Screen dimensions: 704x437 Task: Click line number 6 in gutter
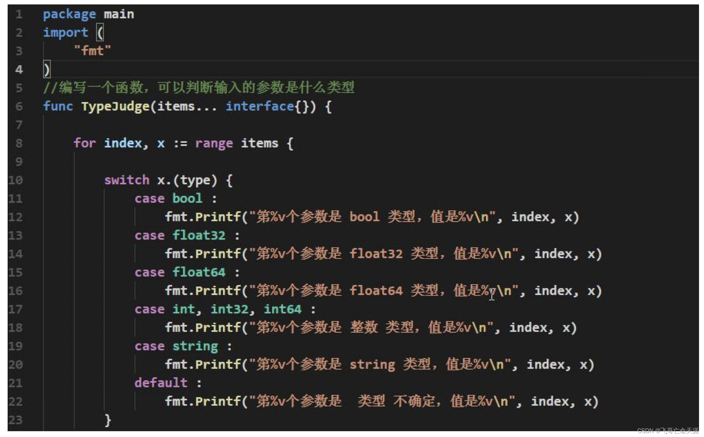pos(19,106)
